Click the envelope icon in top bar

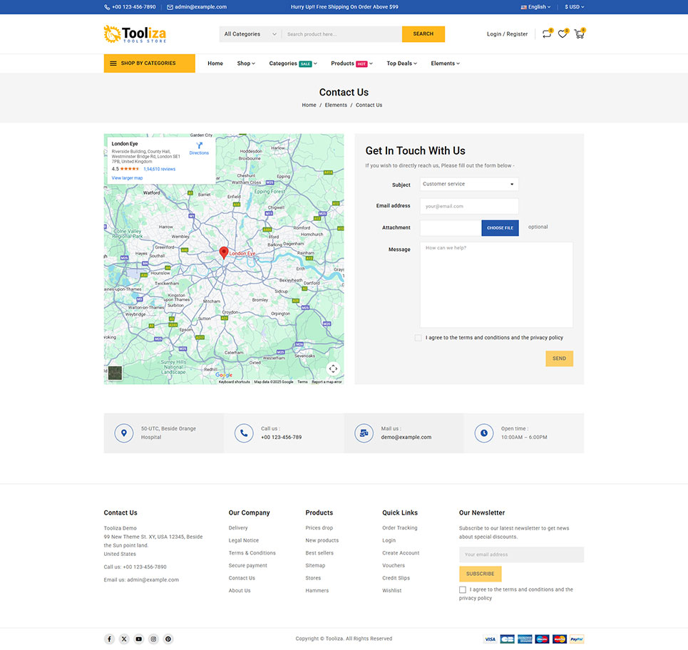point(170,7)
